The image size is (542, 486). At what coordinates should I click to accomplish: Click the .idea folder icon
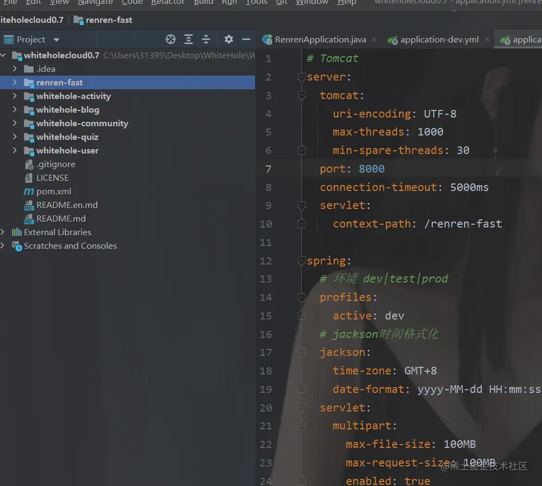[x=29, y=69]
